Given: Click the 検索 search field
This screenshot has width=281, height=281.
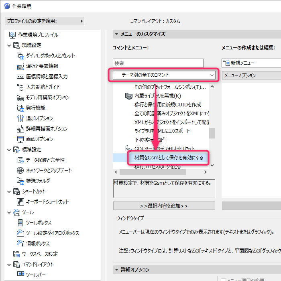Looking at the screenshot, I should tap(158, 63).
